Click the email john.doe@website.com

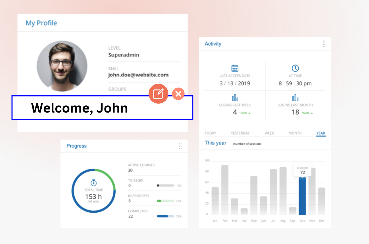click(x=138, y=75)
